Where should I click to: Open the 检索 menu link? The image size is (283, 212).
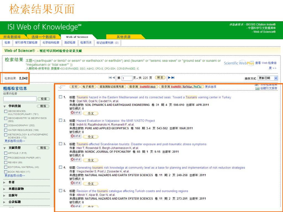tap(7, 43)
